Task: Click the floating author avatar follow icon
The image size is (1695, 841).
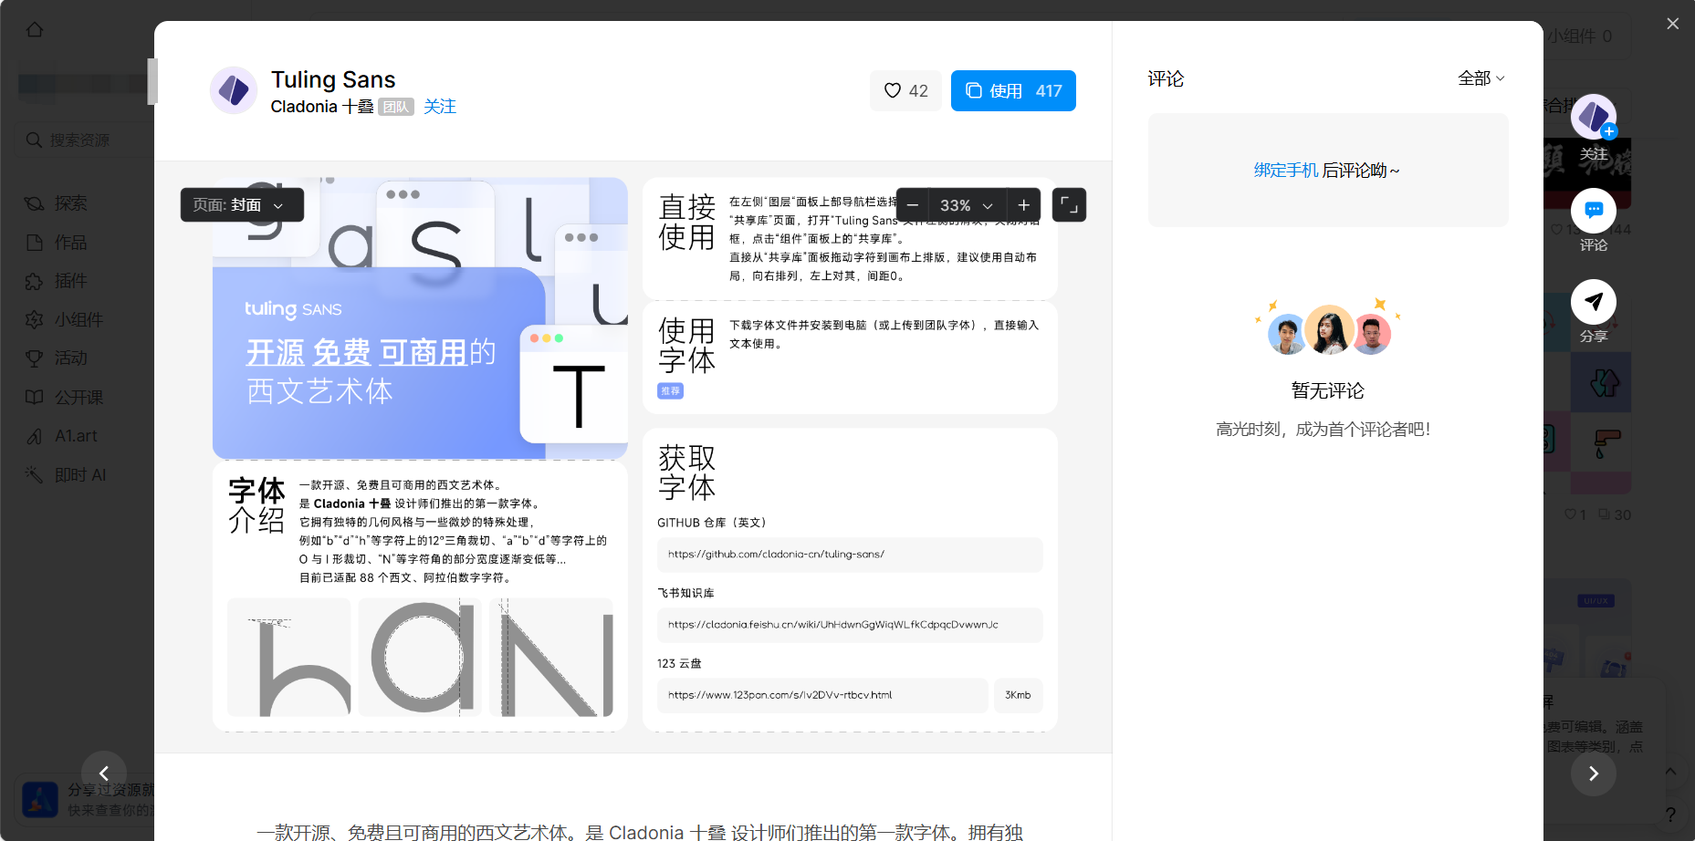Action: [x=1594, y=117]
